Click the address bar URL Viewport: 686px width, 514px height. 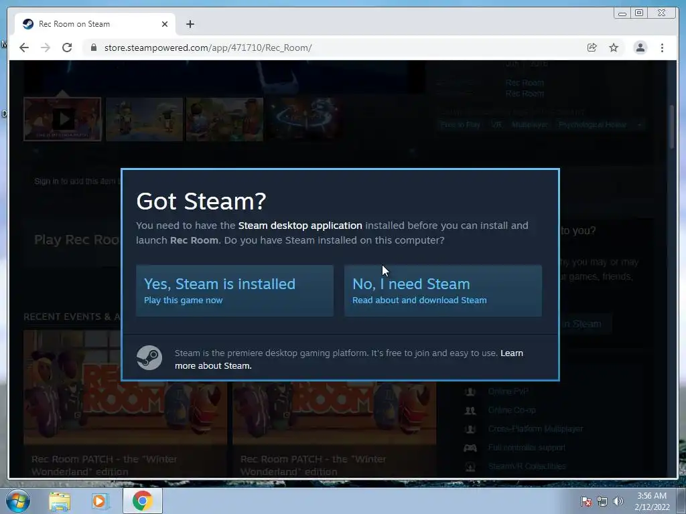point(208,48)
